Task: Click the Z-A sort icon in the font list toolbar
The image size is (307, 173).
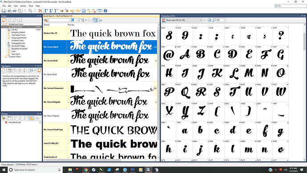Action: 100,20
